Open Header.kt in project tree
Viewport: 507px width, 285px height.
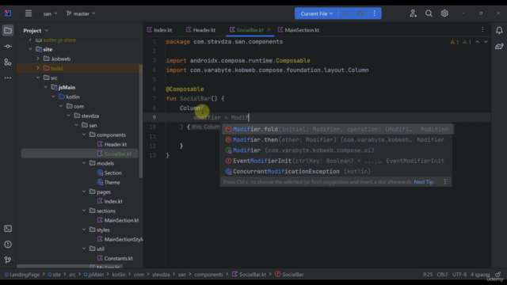coord(112,144)
